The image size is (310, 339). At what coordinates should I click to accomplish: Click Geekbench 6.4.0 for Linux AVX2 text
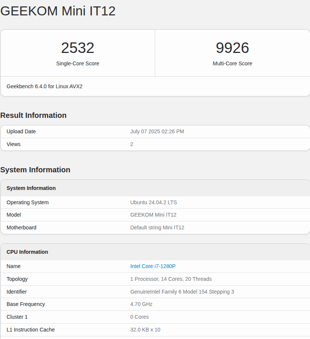(x=45, y=86)
